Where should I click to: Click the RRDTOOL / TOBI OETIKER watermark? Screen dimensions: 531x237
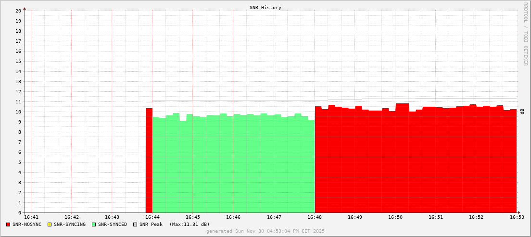[x=525, y=34]
